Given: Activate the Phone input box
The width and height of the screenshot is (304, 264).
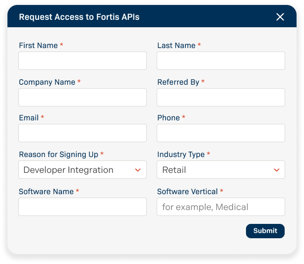Looking at the screenshot, I should [221, 133].
